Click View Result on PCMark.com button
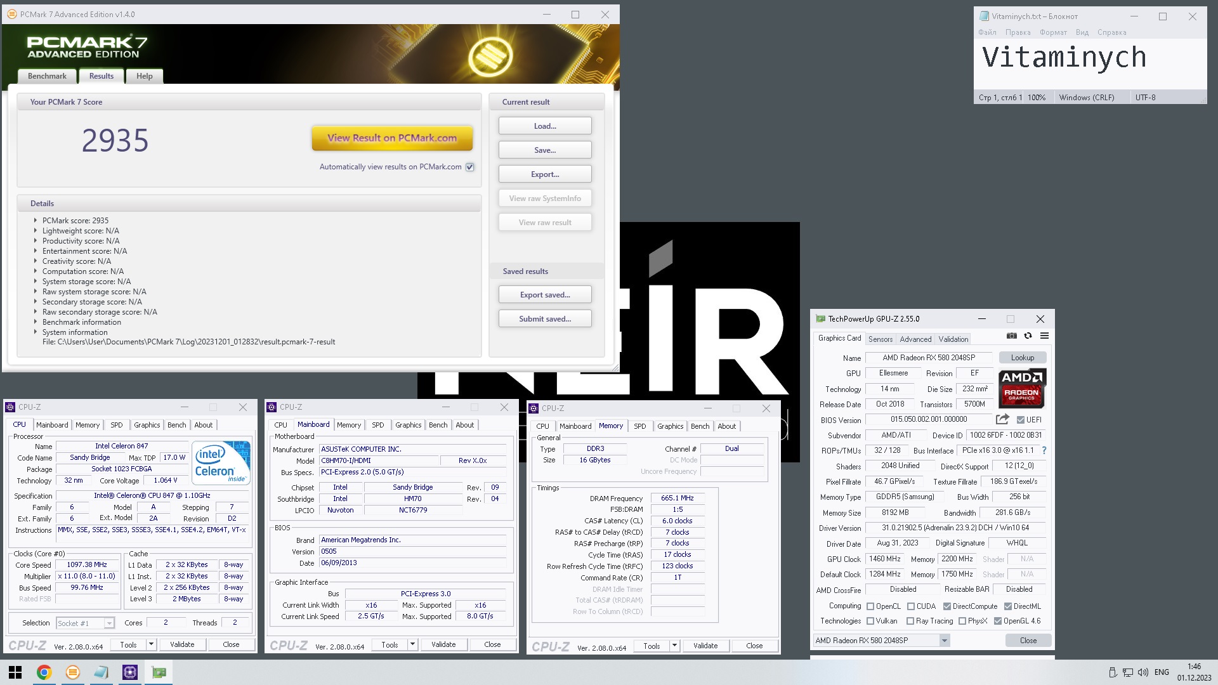 click(x=392, y=138)
